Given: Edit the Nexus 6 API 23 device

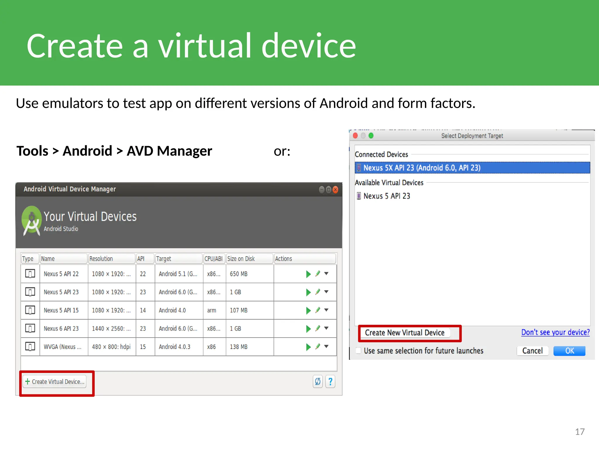Looking at the screenshot, I should [318, 328].
